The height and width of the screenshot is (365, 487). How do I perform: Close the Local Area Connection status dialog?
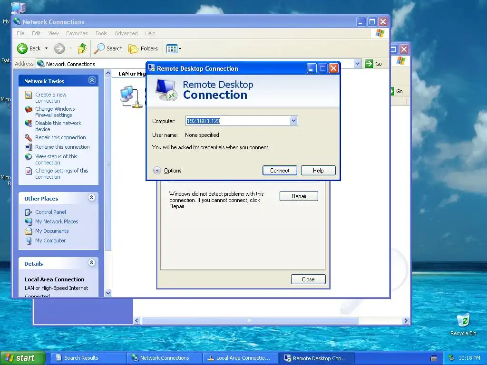point(308,279)
